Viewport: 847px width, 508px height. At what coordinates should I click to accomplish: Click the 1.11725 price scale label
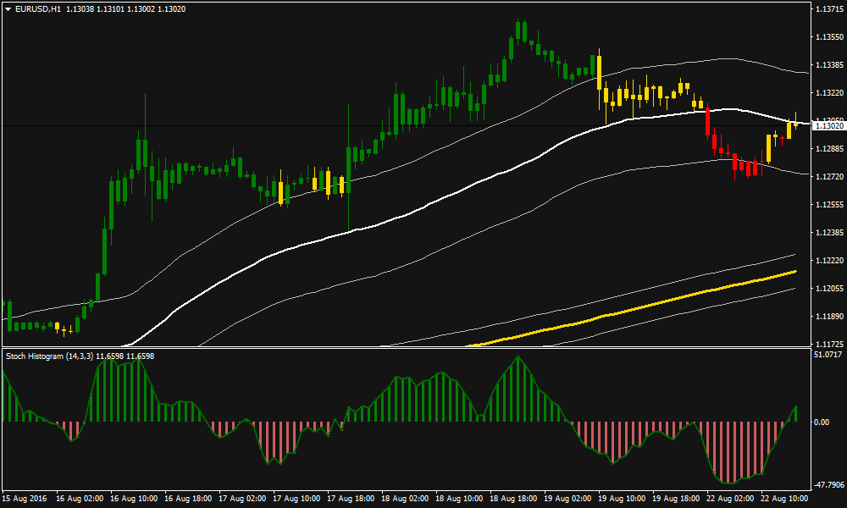(x=828, y=345)
